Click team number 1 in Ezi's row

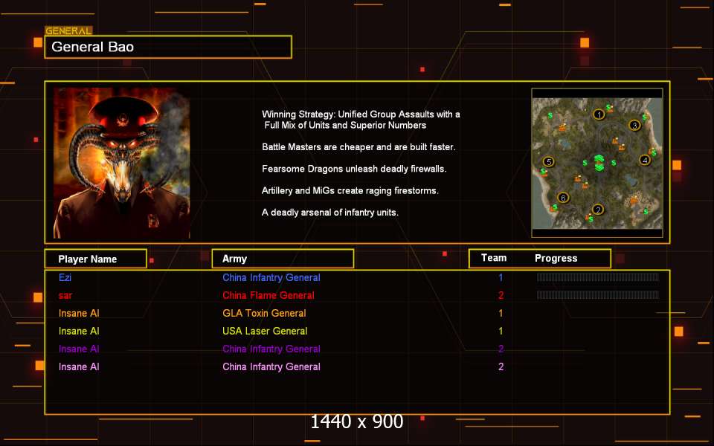pos(501,277)
